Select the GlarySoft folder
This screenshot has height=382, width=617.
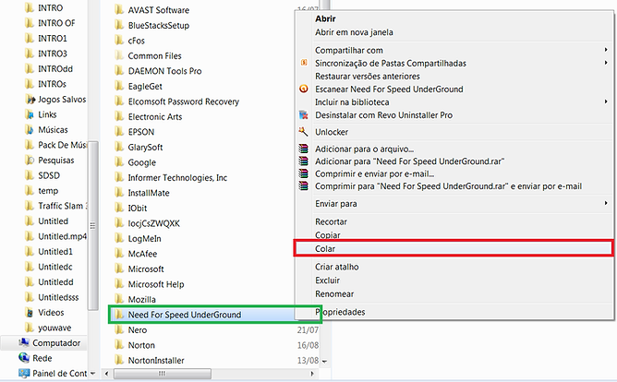click(x=145, y=147)
